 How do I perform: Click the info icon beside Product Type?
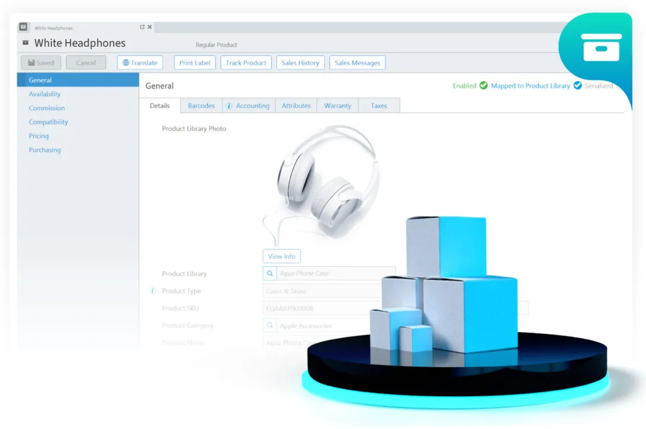click(x=153, y=291)
